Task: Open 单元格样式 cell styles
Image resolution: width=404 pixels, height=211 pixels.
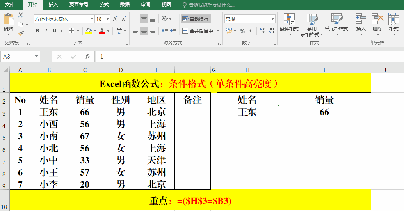Action: [336, 24]
